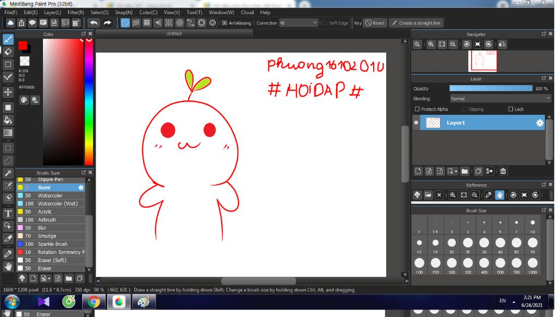Undock the Navigator panel
Viewport: 557px width, 317px height.
pyautogui.click(x=544, y=34)
